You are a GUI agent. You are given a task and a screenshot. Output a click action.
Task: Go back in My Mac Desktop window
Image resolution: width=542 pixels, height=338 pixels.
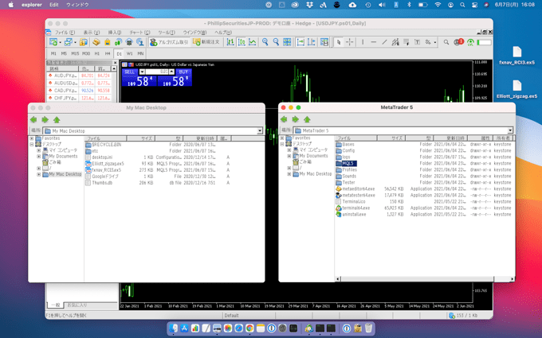pyautogui.click(x=33, y=119)
